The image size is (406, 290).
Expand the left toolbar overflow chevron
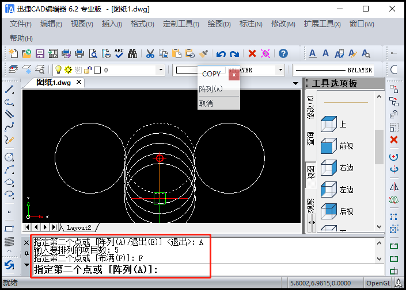pyautogui.click(x=9, y=250)
